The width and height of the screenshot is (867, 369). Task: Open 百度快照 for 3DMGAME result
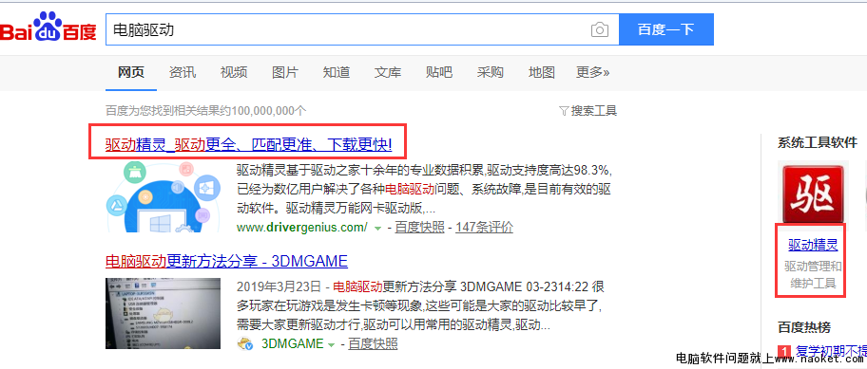tap(373, 343)
